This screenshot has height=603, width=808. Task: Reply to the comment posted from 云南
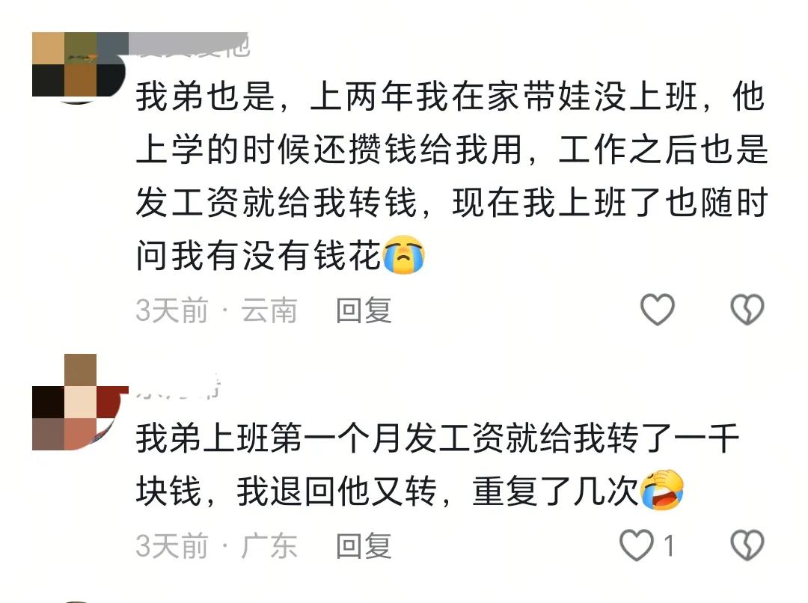(x=364, y=310)
